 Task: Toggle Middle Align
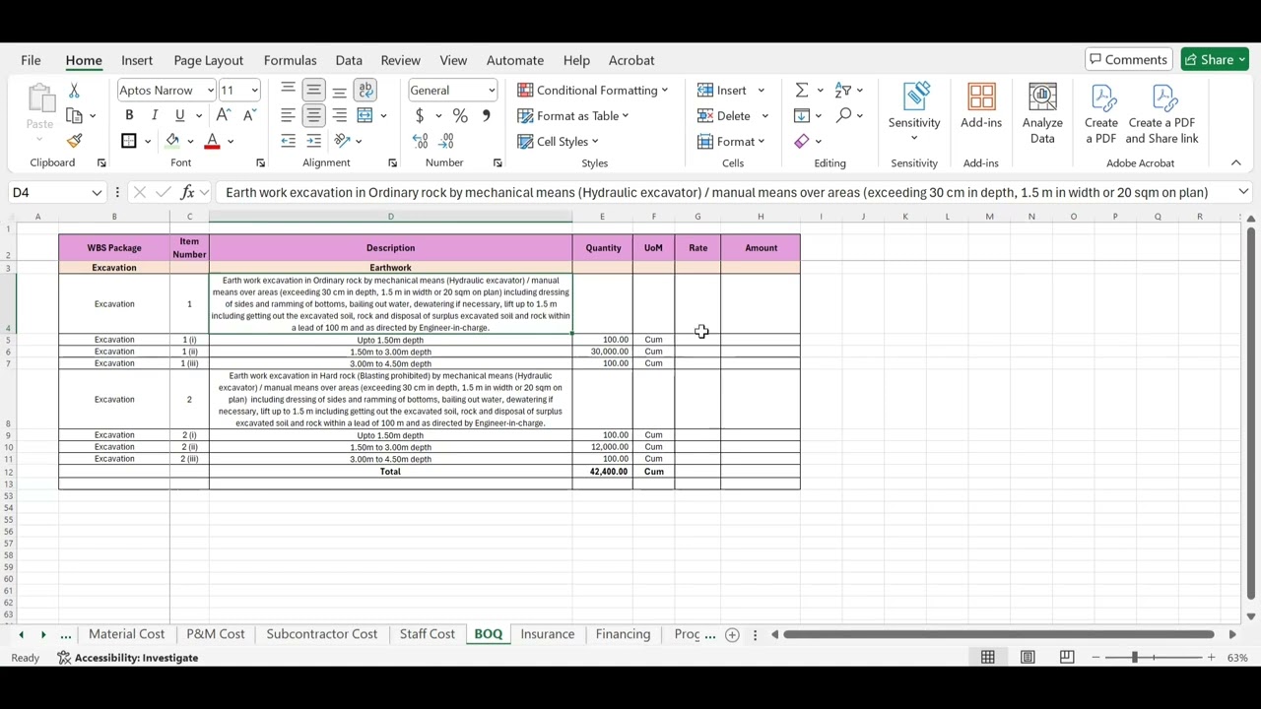pos(313,90)
